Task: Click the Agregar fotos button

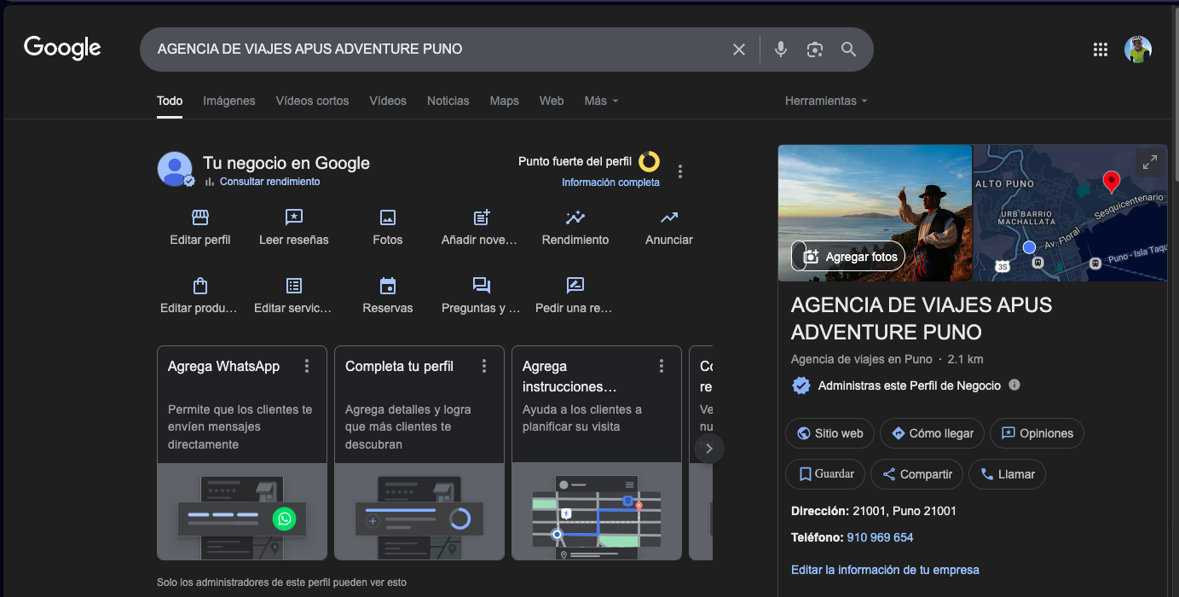Action: [848, 256]
